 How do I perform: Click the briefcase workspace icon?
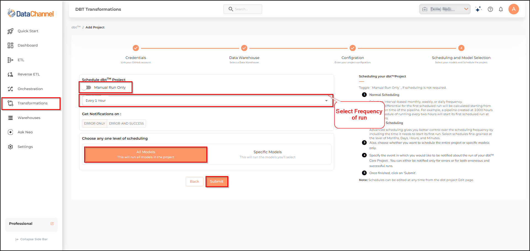coord(425,9)
